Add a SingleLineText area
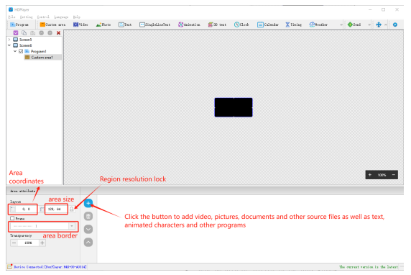Viewport: 411px width, 275px height. 154,24
